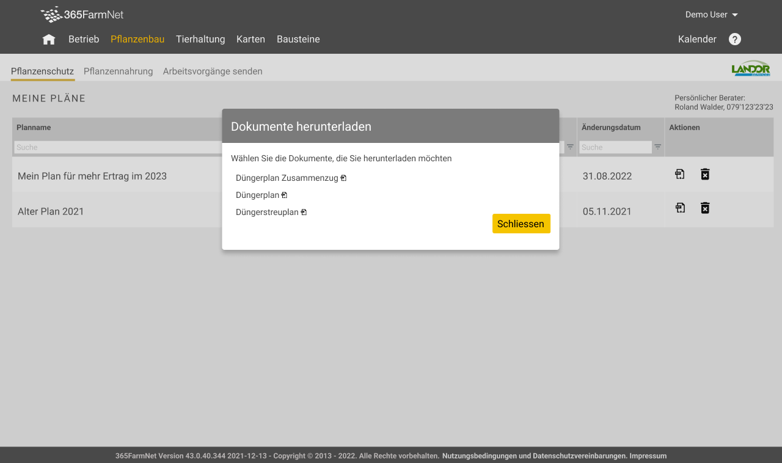The width and height of the screenshot is (782, 463).
Task: Open the Impressum link in footer
Action: 648,456
